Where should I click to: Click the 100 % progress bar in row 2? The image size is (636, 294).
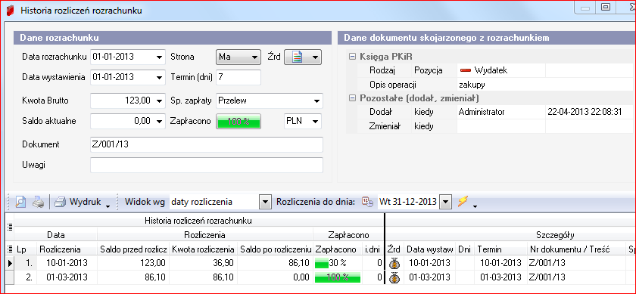pyautogui.click(x=338, y=278)
